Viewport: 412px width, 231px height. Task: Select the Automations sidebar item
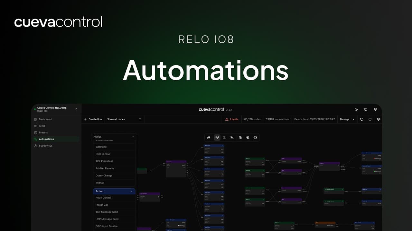tap(56, 139)
